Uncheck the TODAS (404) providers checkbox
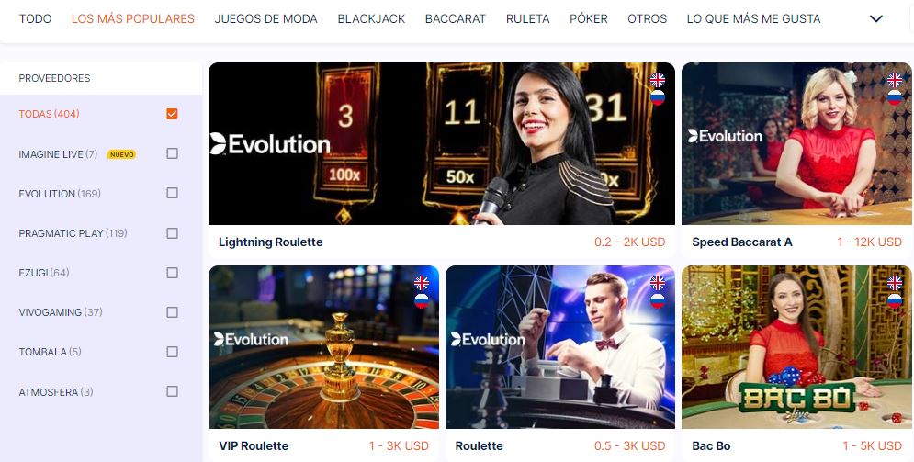914x462 pixels. coord(172,114)
